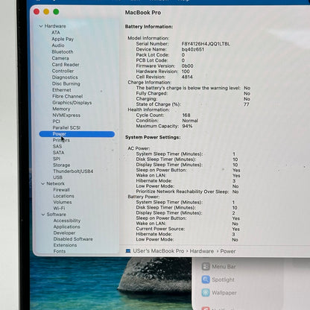The width and height of the screenshot is (310, 310).
Task: Select Accessibility under Software
Action: click(67, 221)
